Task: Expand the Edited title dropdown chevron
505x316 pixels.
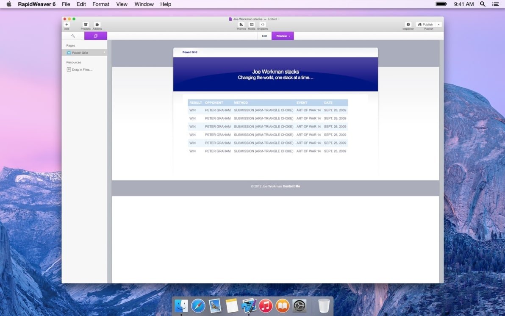Action: [x=279, y=19]
